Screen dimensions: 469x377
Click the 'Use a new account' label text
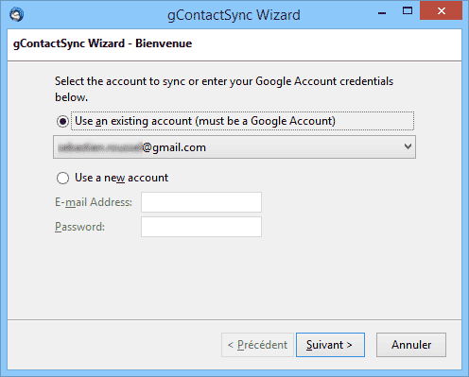coord(121,178)
